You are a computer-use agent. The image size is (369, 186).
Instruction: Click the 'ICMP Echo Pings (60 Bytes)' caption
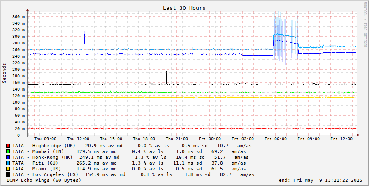pyautogui.click(x=44, y=180)
